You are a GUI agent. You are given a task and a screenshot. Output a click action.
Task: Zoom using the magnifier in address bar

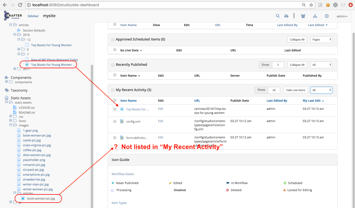(x=304, y=5)
